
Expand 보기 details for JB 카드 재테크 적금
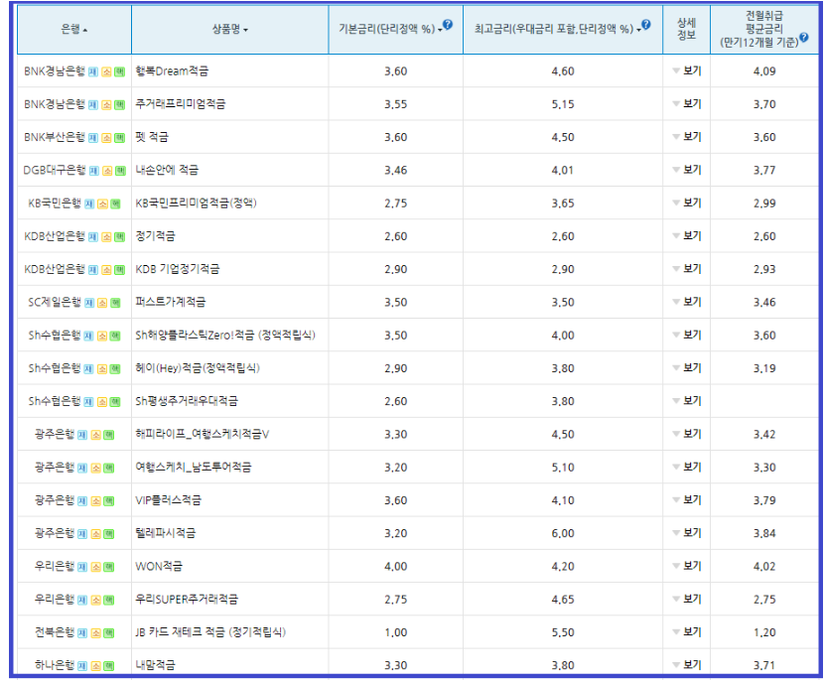click(687, 632)
